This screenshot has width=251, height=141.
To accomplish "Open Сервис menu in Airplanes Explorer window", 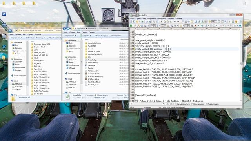I will coord(30,34).
